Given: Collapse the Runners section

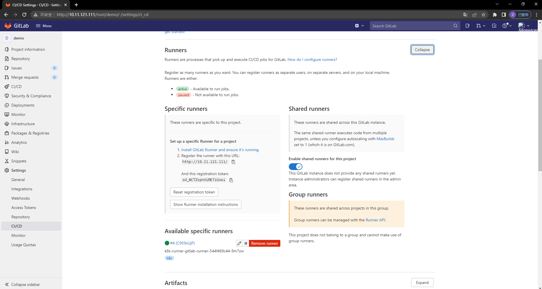Looking at the screenshot, I should click(422, 50).
